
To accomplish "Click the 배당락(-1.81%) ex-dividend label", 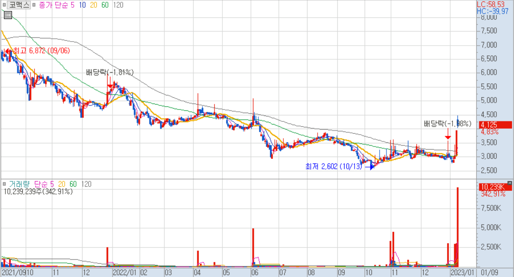I will pos(110,72).
